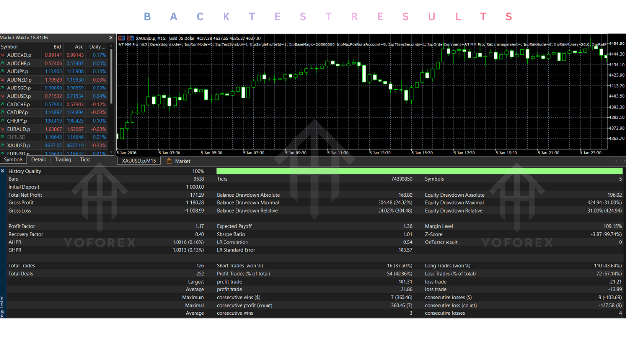Screen dimensions: 626x352
Task: Click the up-arrow icon beside AUDCHF.p
Action: click(3, 63)
